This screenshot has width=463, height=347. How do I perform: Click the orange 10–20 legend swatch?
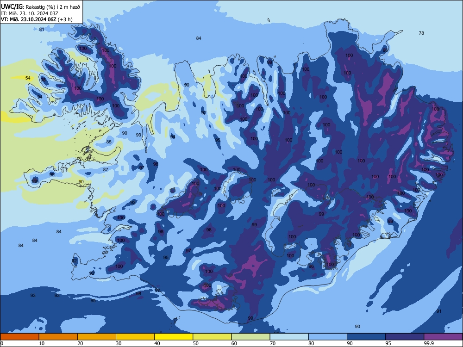[58, 337]
